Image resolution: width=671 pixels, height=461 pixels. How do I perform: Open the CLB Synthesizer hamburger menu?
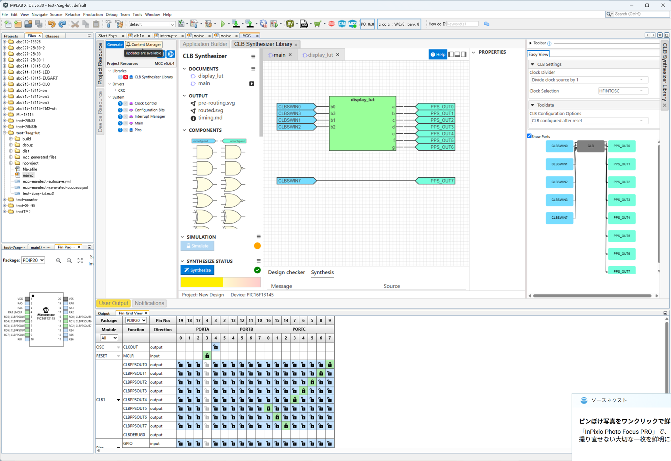coord(253,56)
